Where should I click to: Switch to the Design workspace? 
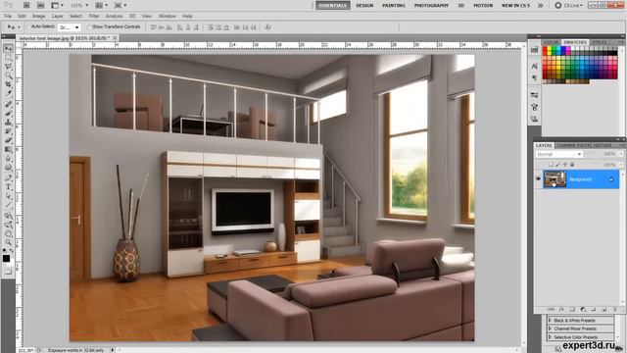pyautogui.click(x=364, y=5)
